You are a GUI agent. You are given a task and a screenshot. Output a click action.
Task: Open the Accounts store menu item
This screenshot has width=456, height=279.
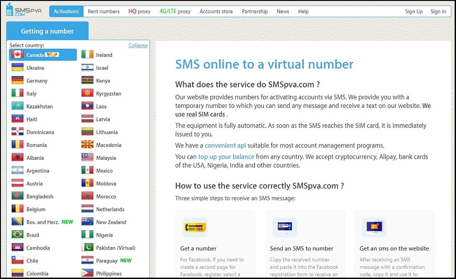pyautogui.click(x=216, y=11)
